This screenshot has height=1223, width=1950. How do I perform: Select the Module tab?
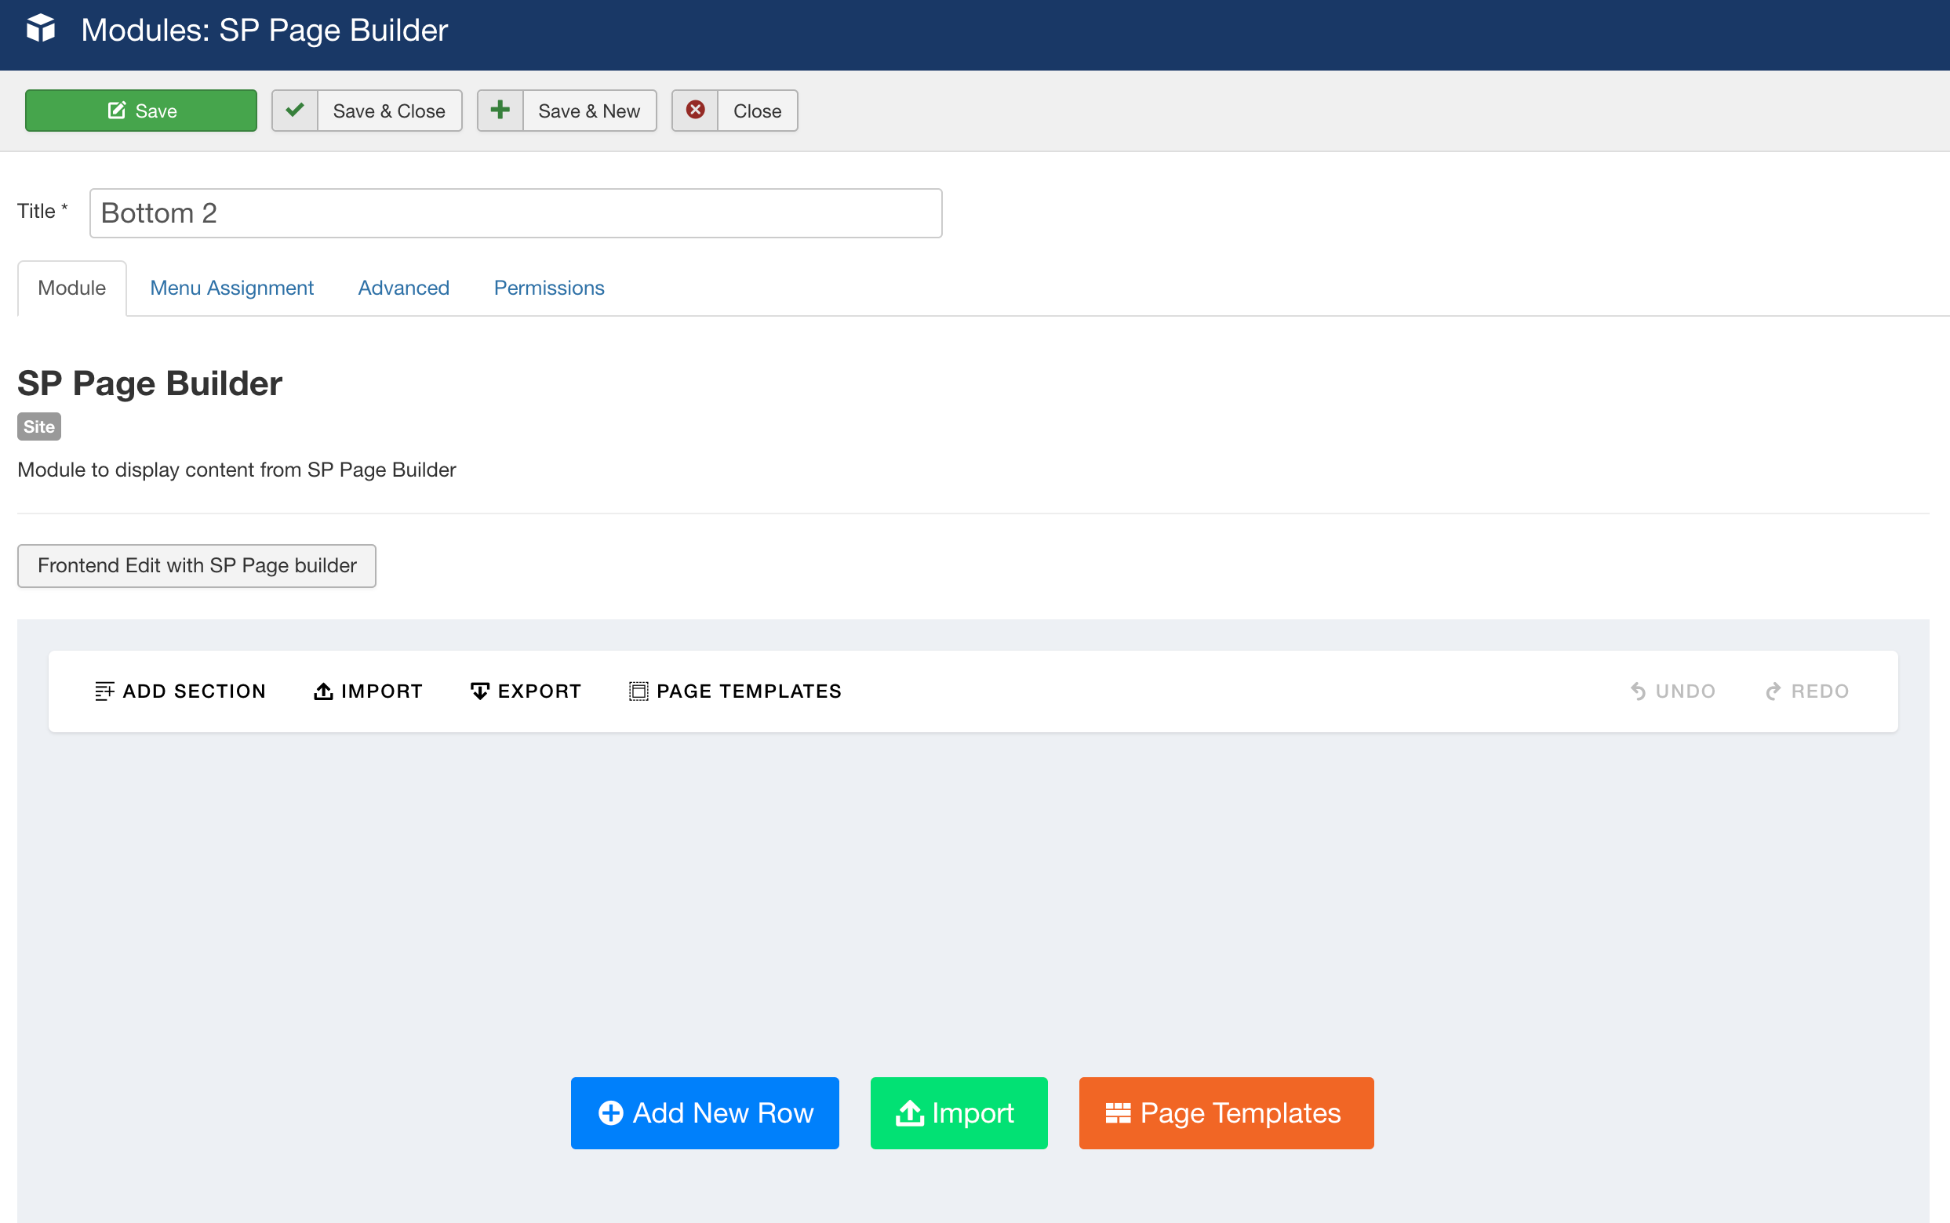71,288
